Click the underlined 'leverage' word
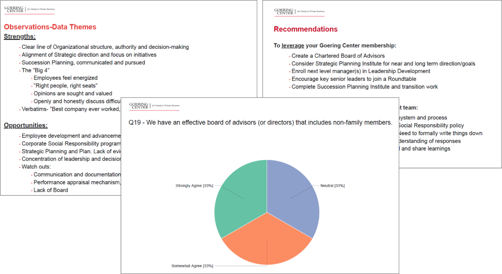This screenshot has height=274, width=502. (293, 45)
